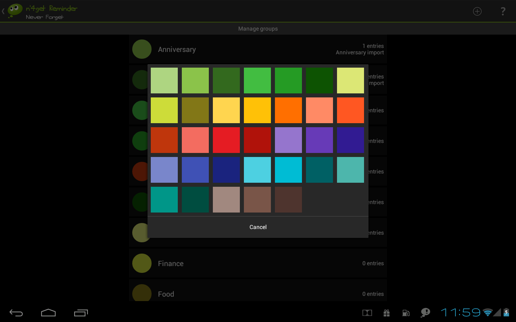
Task: Tap the fuel pump notification icon
Action: pos(406,313)
